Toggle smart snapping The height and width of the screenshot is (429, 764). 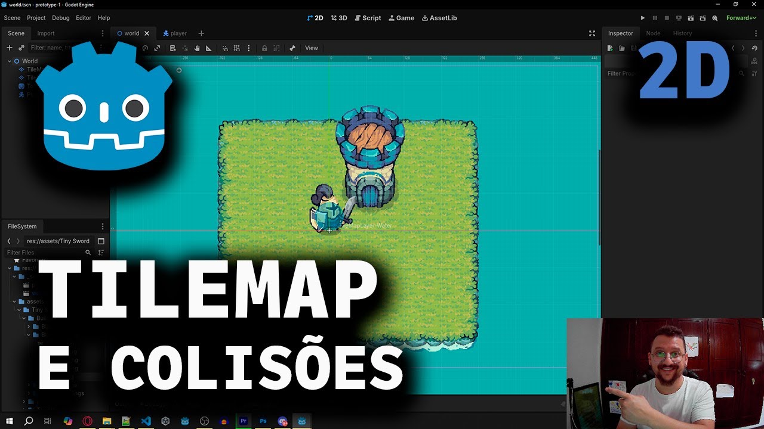tap(225, 48)
